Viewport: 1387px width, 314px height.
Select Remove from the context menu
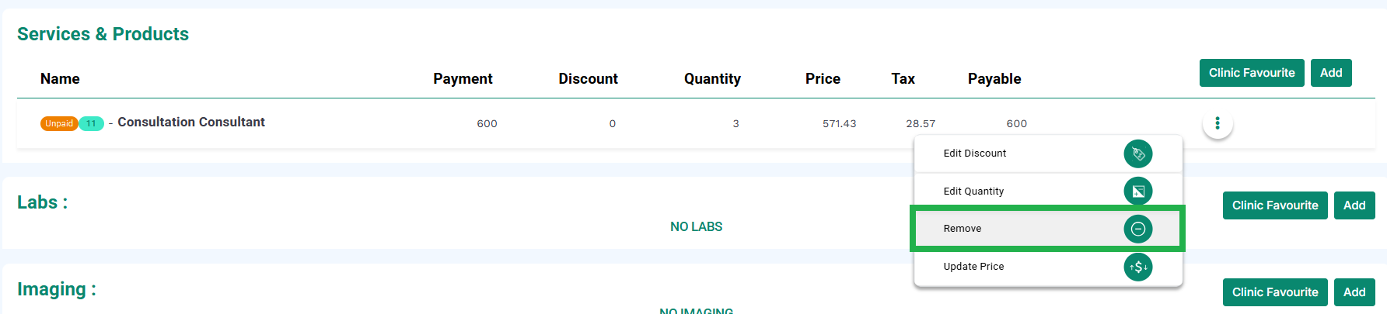[x=1048, y=229]
